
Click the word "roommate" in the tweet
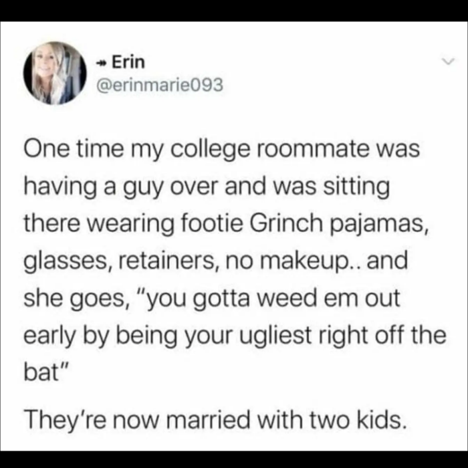point(312,149)
